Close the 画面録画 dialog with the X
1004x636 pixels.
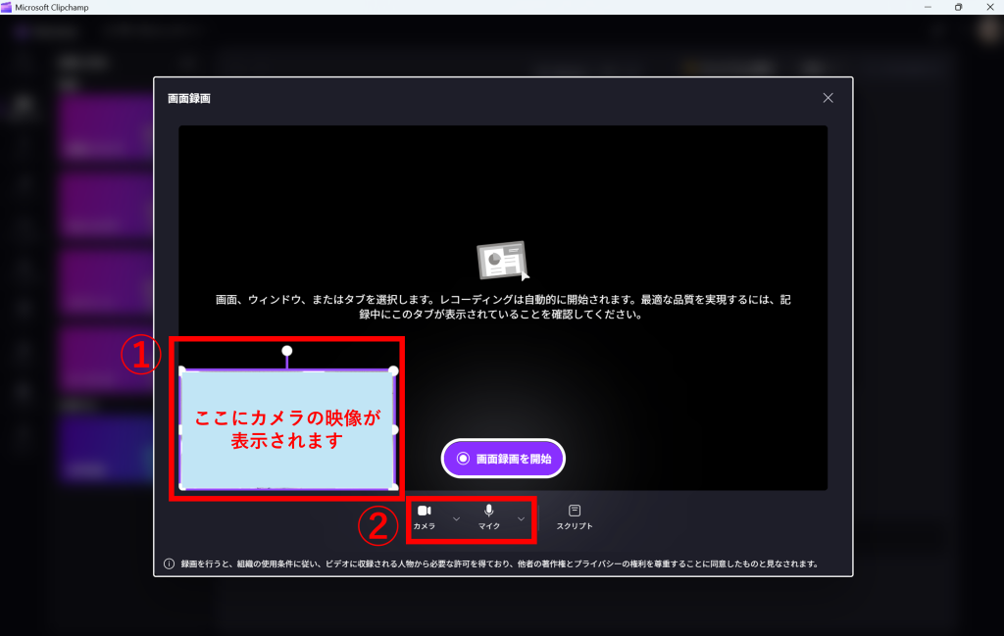tap(828, 98)
